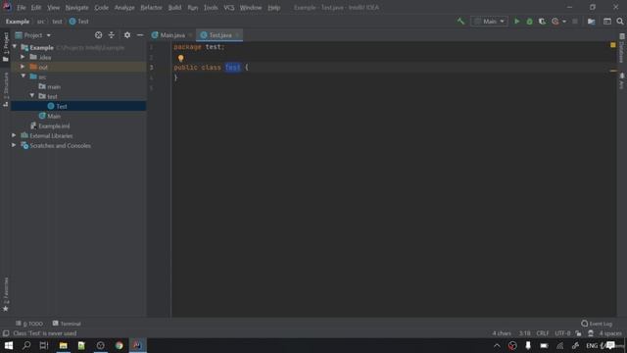Open the Main run configuration dropdown
The height and width of the screenshot is (353, 627).
[490, 22]
